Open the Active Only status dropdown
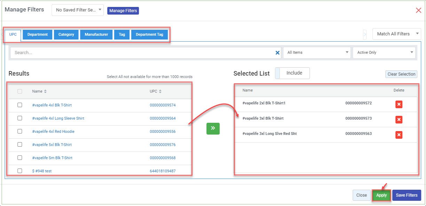 (384, 53)
